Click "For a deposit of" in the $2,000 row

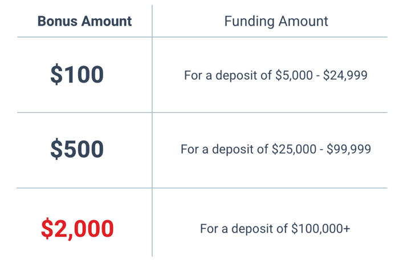[x=244, y=229]
